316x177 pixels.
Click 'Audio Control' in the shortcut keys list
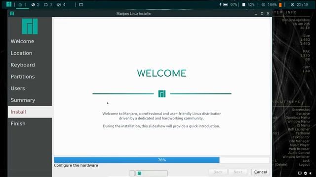coord(299,153)
